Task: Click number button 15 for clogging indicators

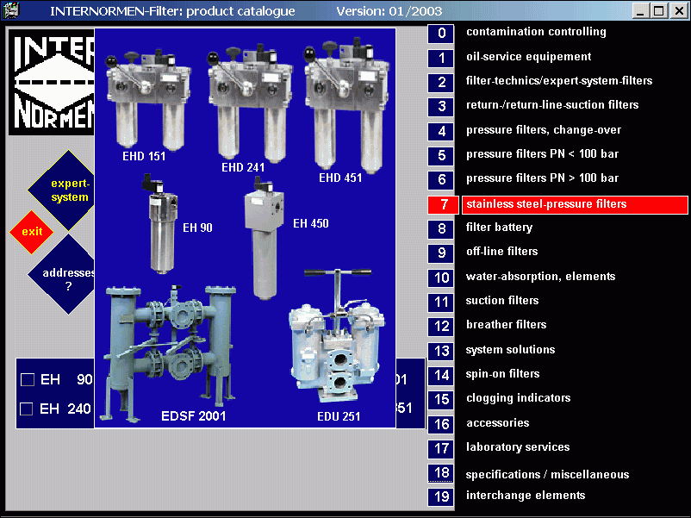Action: tap(440, 400)
